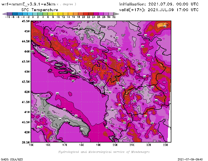Click the '20' contour label in map corner
This screenshot has height=161, width=208.
click(165, 27)
